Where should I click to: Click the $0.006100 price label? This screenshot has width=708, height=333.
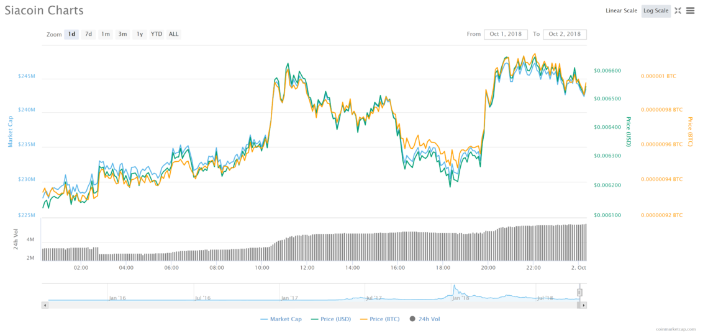(x=607, y=215)
